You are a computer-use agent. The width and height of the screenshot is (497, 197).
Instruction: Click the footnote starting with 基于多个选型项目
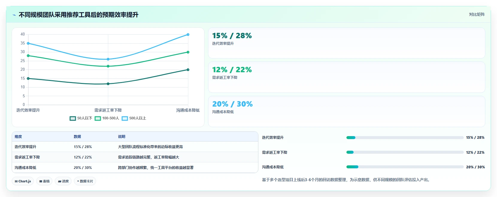point(347,180)
